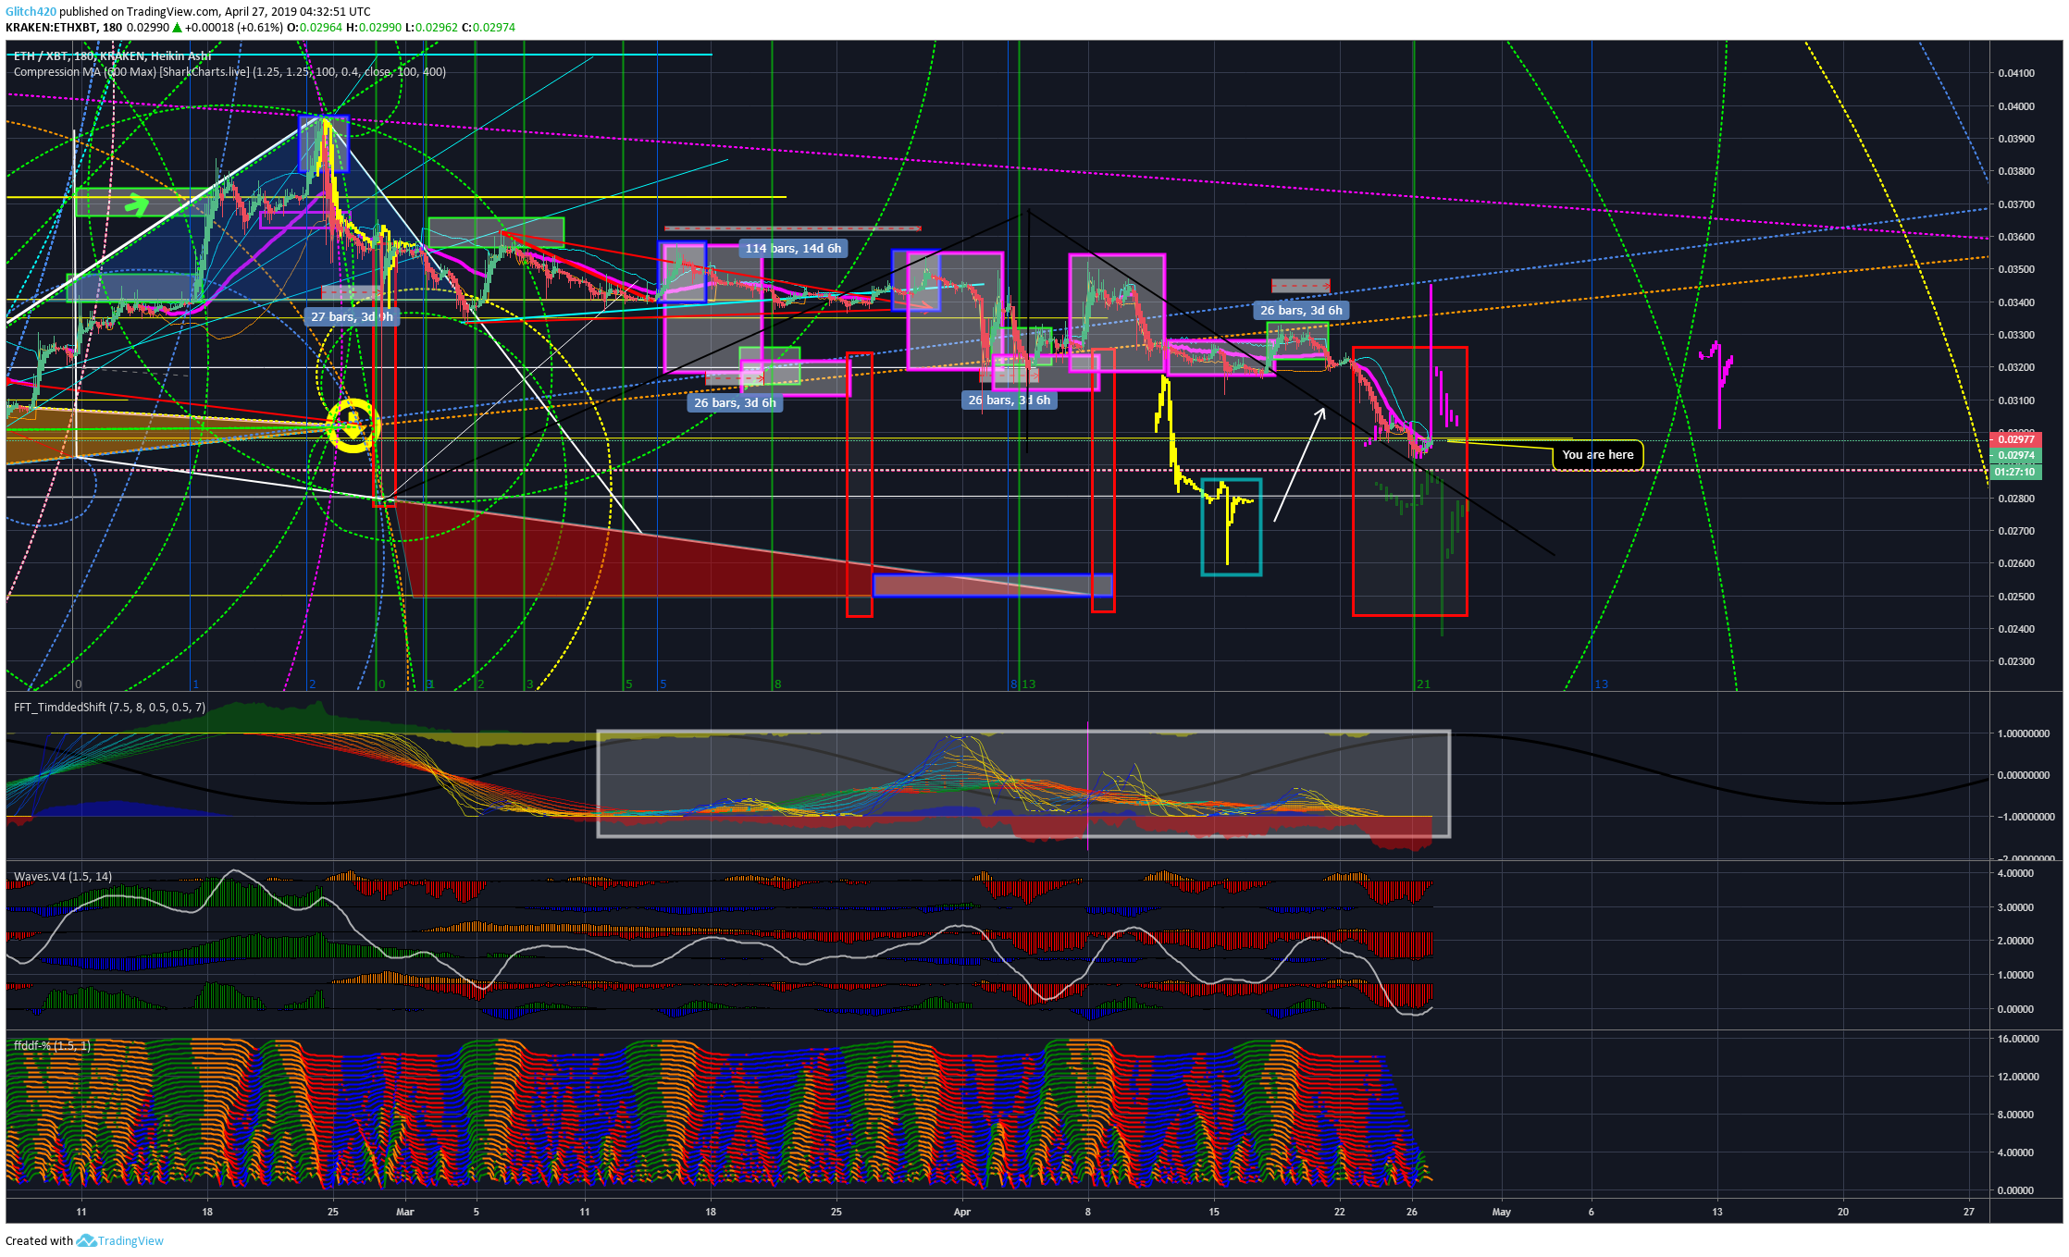Click the 0.04100 price axis label
2069x1257 pixels.
pos(2015,73)
